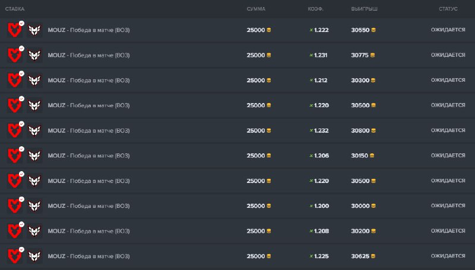Image resolution: width=475 pixels, height=270 pixels.
Task: Sort by the ВЫИГРЫШ column header
Action: click(365, 9)
